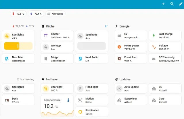Toggle the 49 % Spotlights light icon

(x=7, y=36)
